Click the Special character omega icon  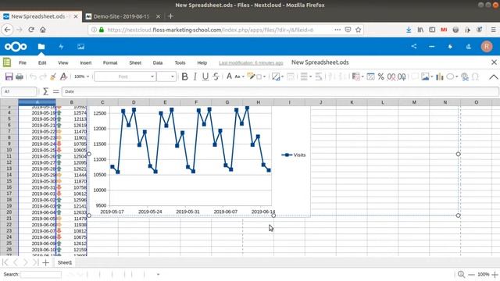[x=475, y=76]
